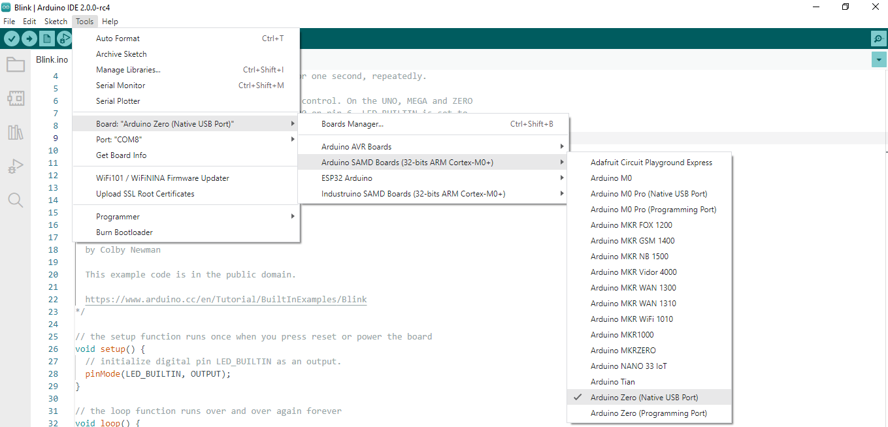Switch to the Blink.ino editor tab
The width and height of the screenshot is (888, 427).
(52, 59)
